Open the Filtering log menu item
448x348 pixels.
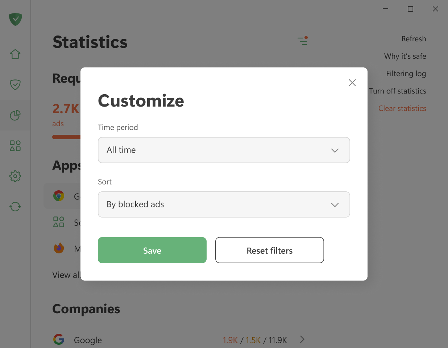click(406, 73)
